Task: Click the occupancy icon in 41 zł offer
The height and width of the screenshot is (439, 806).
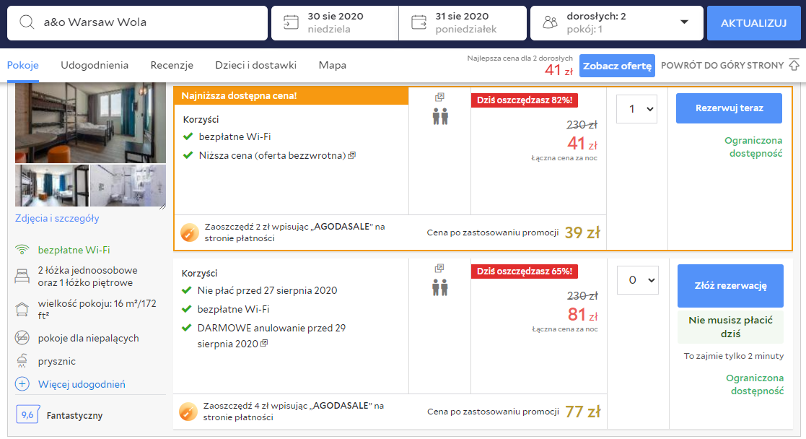Action: pyautogui.click(x=440, y=116)
